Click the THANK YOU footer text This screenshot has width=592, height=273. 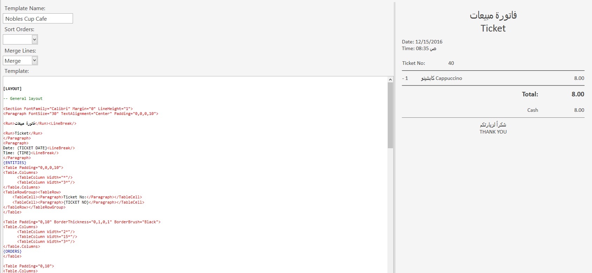coord(493,132)
